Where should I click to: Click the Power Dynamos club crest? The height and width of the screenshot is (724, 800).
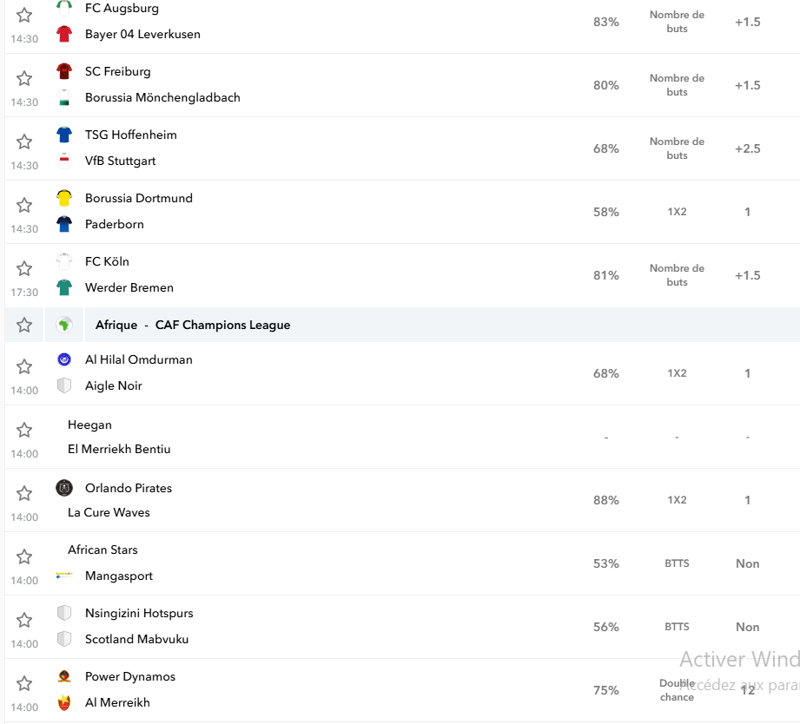[x=64, y=676]
